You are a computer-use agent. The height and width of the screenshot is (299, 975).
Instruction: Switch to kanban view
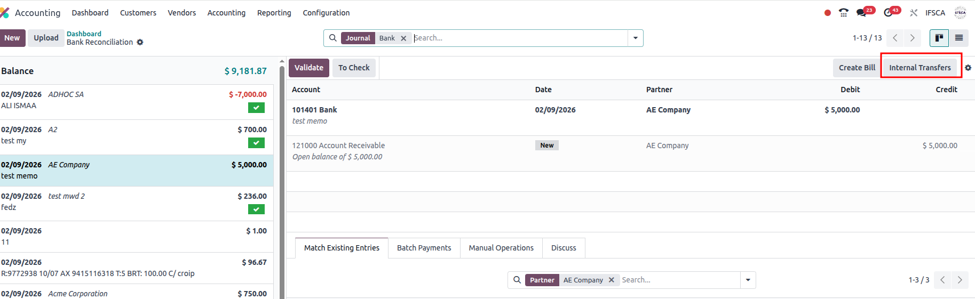pos(939,38)
